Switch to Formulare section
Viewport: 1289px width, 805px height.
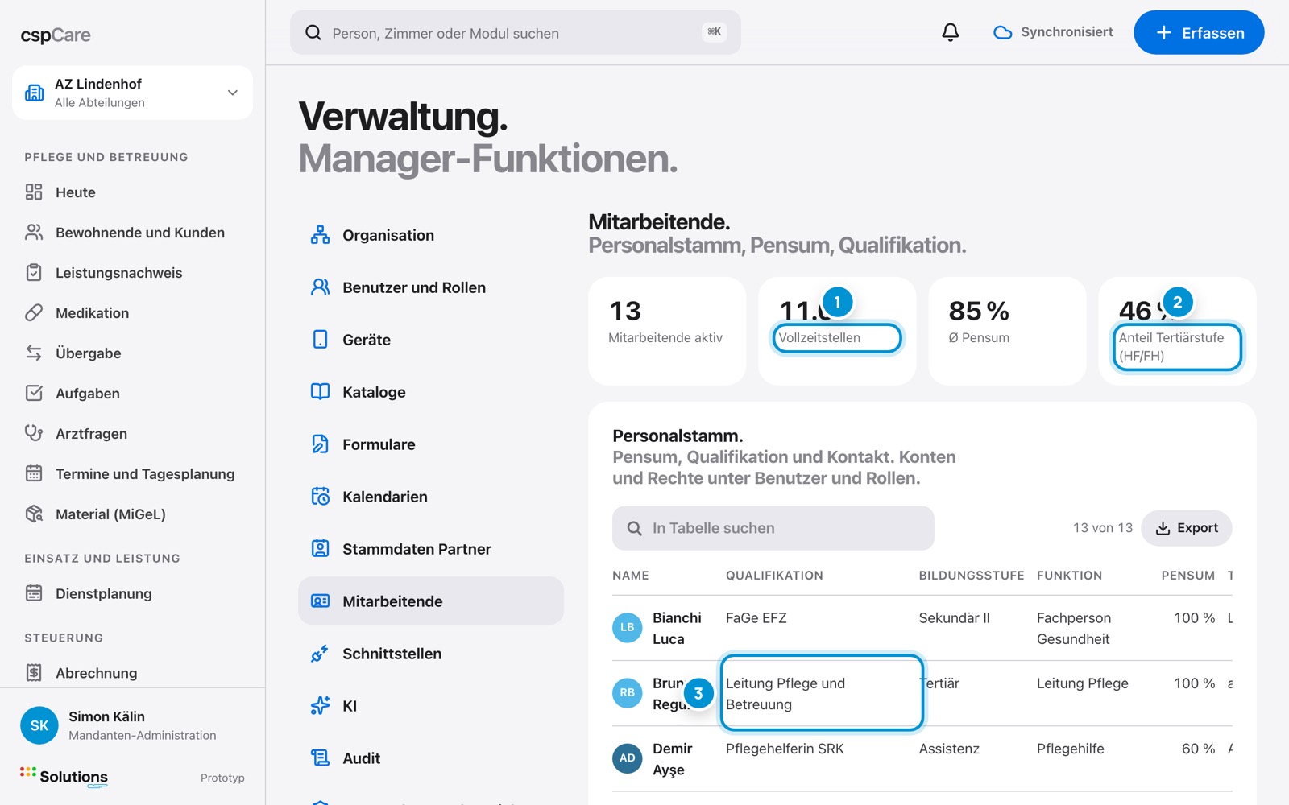[x=430, y=444]
